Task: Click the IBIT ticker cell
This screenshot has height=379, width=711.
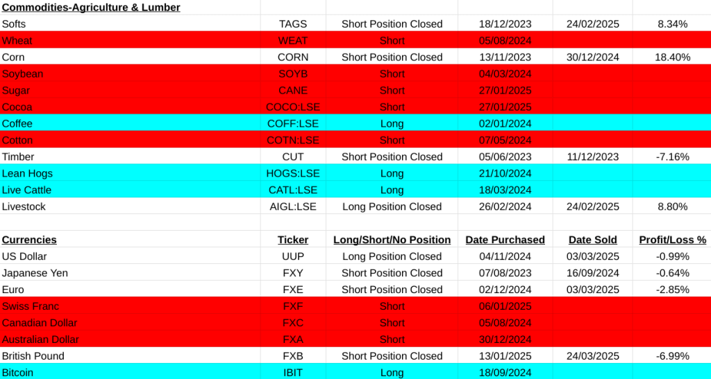Action: (x=292, y=373)
